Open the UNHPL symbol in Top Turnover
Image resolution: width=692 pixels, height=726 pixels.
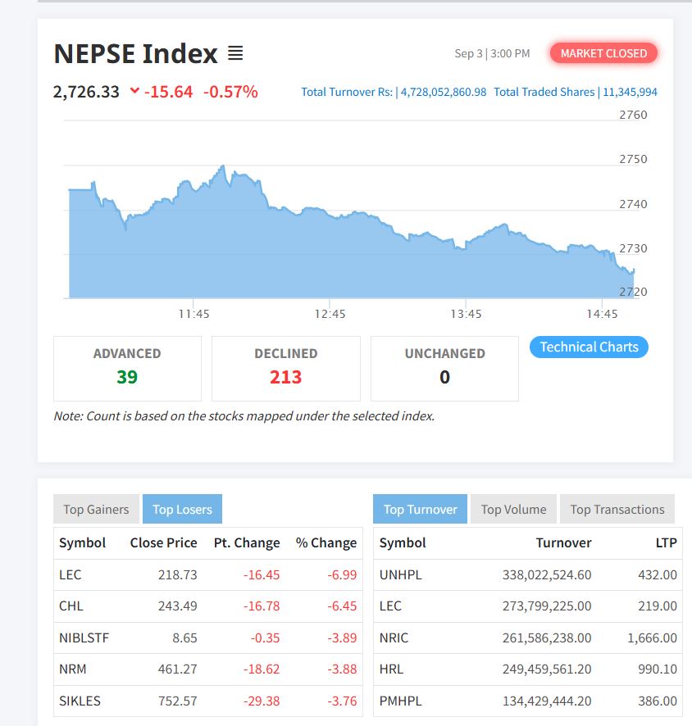400,574
